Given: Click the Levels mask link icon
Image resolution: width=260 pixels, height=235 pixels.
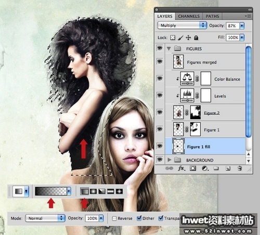Looking at the screenshot, I should click(197, 96).
